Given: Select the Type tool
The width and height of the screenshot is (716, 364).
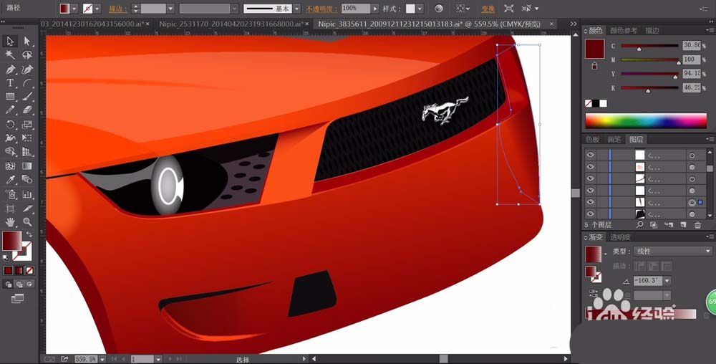Looking at the screenshot, I should coord(9,82).
